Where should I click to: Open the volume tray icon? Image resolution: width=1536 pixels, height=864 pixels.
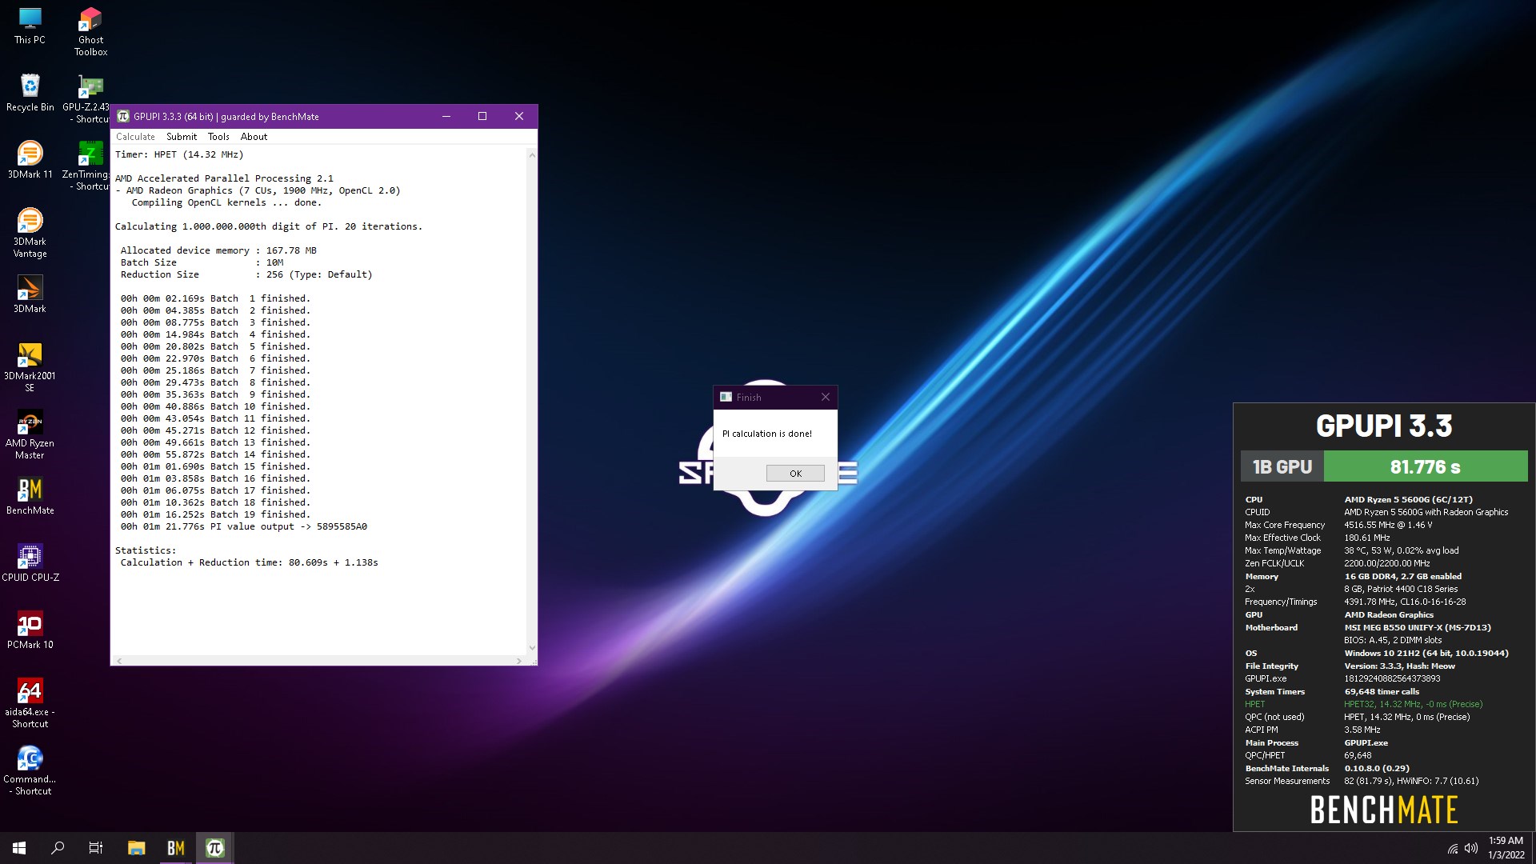[x=1470, y=849]
